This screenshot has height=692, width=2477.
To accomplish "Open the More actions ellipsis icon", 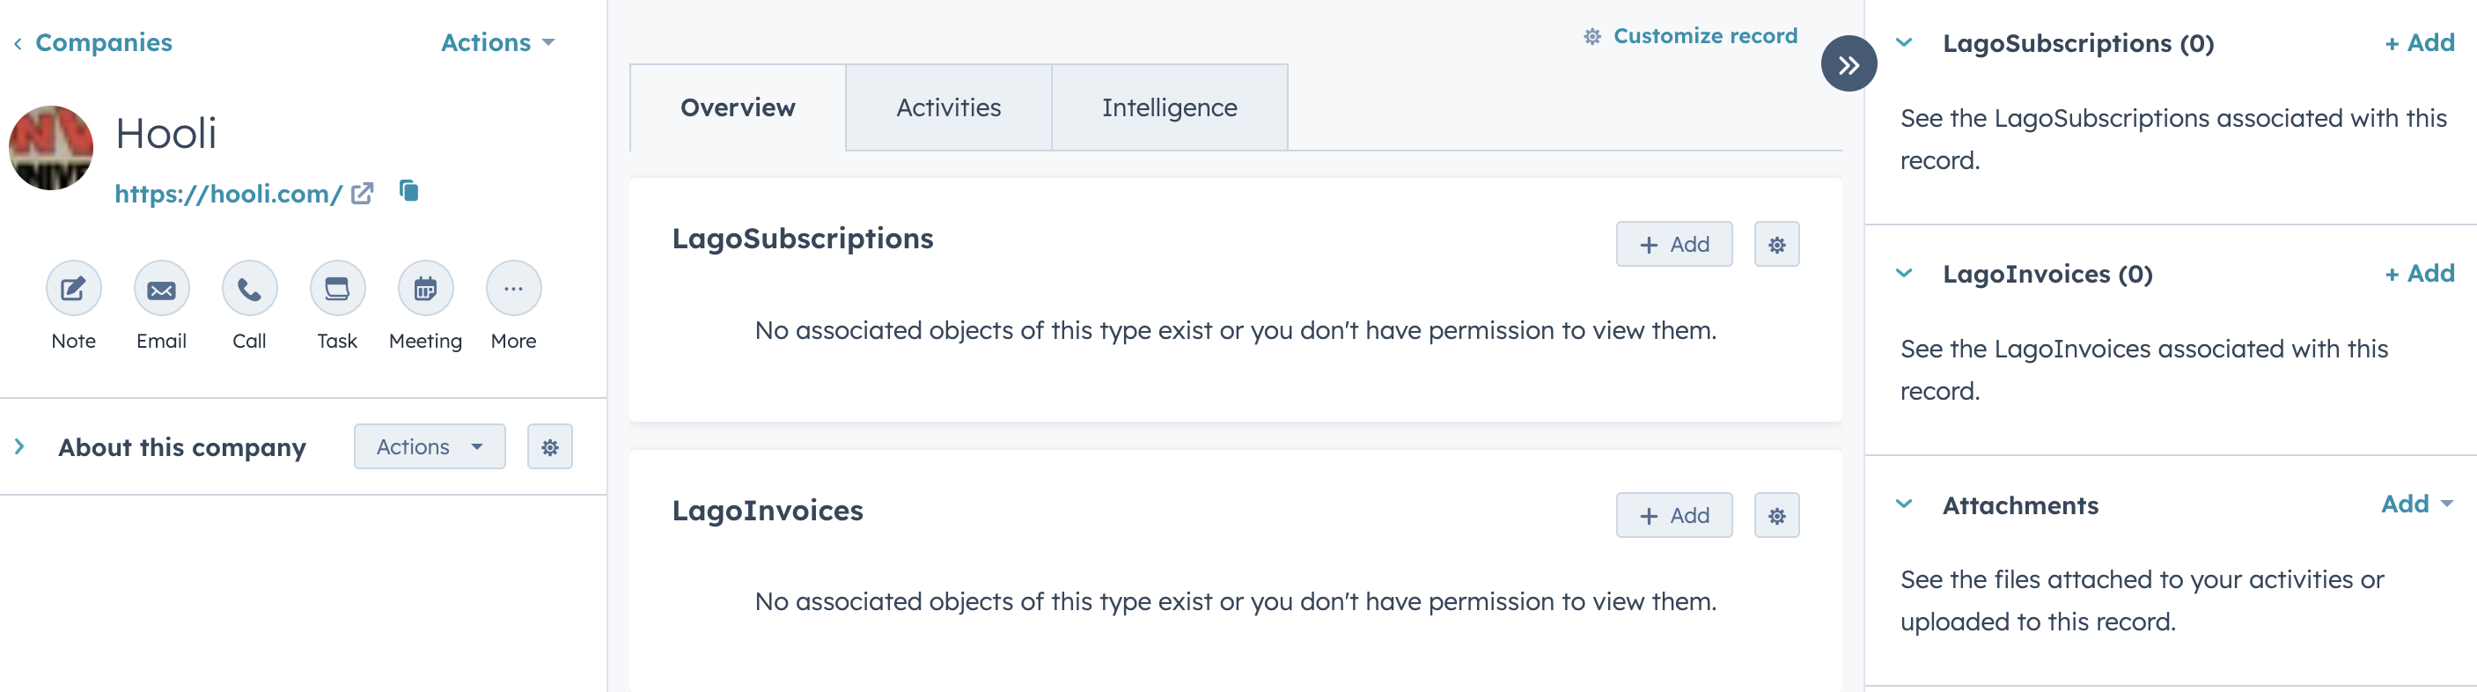I will [513, 289].
